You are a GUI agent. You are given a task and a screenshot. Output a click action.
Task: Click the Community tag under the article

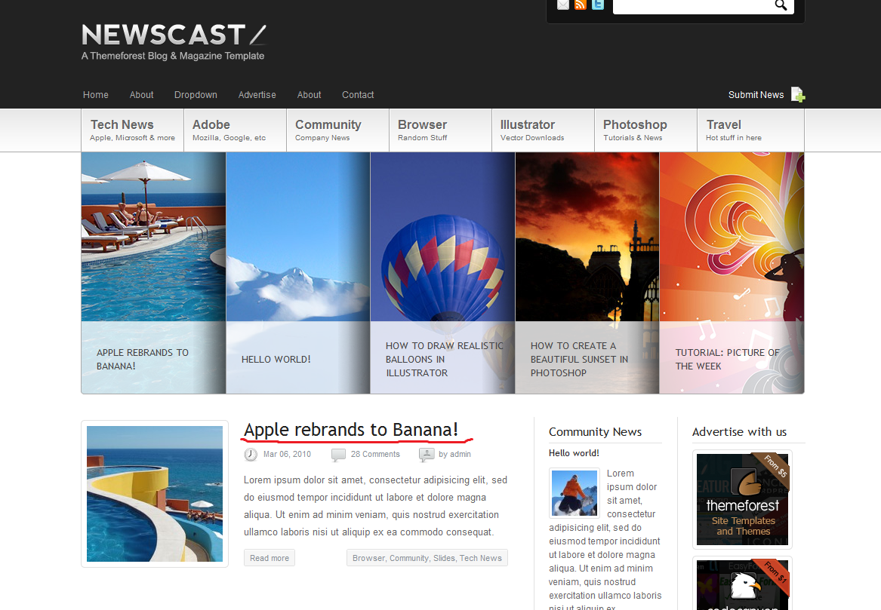pos(409,559)
